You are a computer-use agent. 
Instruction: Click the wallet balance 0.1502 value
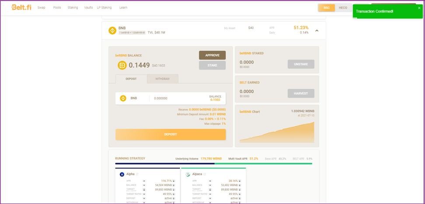[x=216, y=100]
